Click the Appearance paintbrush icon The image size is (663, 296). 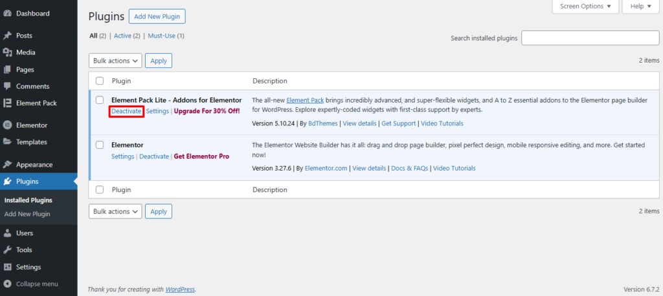pos(7,165)
